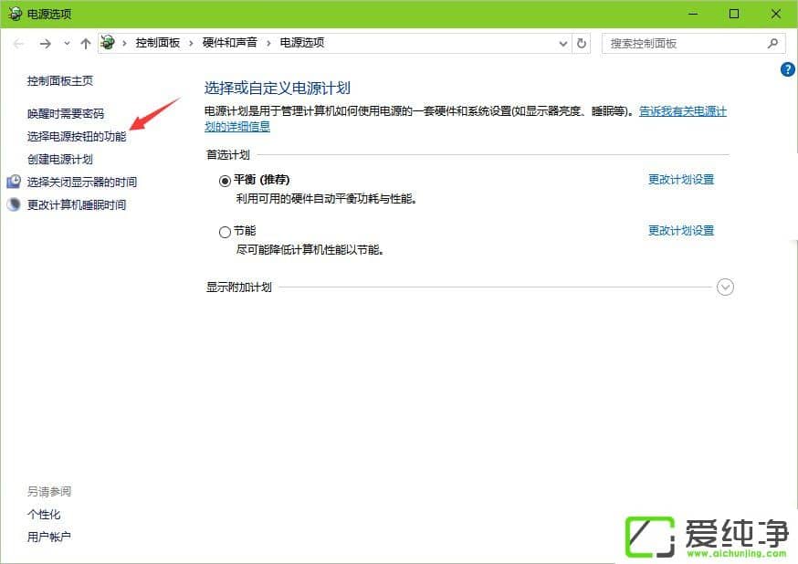Click the power options icon in address bar
Viewport: 798px width, 564px height.
pyautogui.click(x=109, y=43)
